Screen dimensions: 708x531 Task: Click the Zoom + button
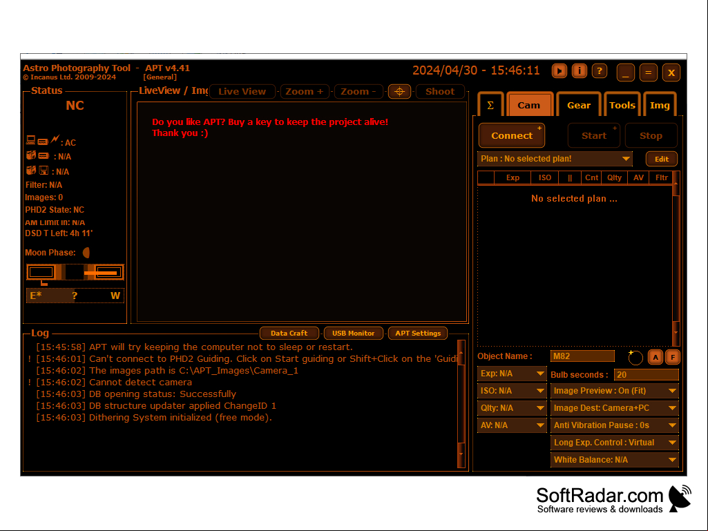click(305, 91)
